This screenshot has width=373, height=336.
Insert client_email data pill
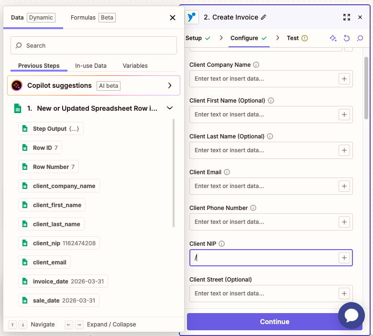point(44,262)
